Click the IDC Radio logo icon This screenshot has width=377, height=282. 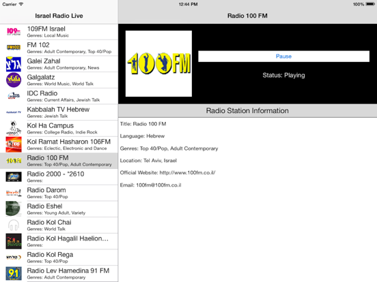coord(14,96)
